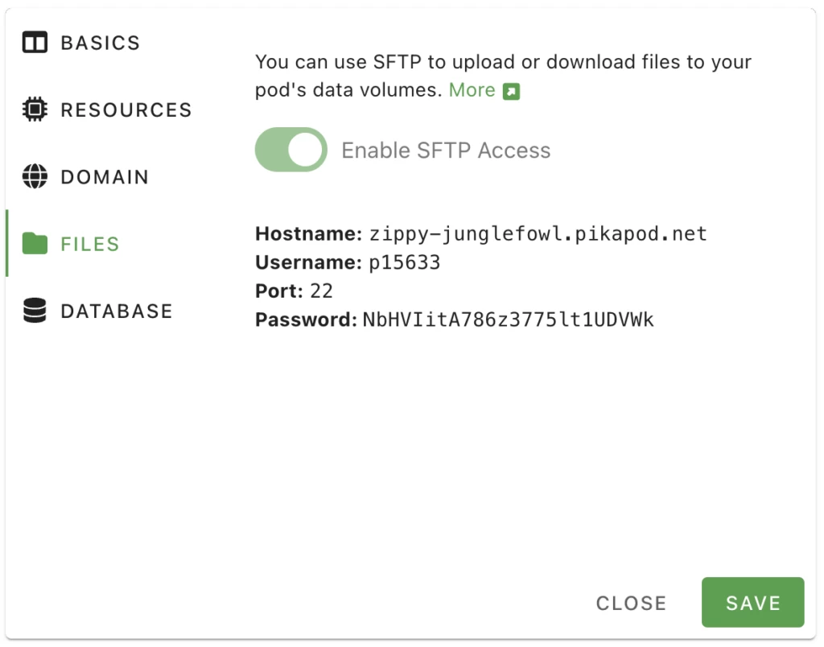824x647 pixels.
Task: Select the DOMAIN tab
Action: tap(105, 177)
